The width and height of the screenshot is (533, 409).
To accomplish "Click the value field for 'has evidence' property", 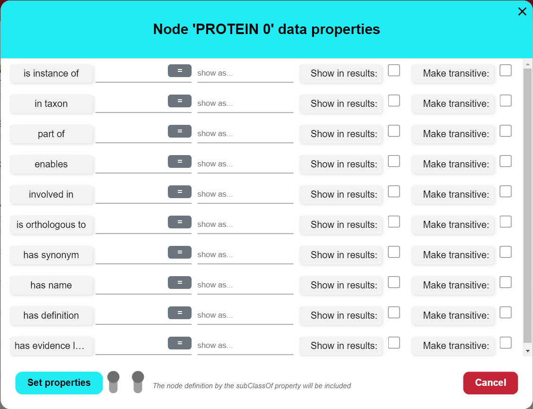I will click(x=131, y=346).
